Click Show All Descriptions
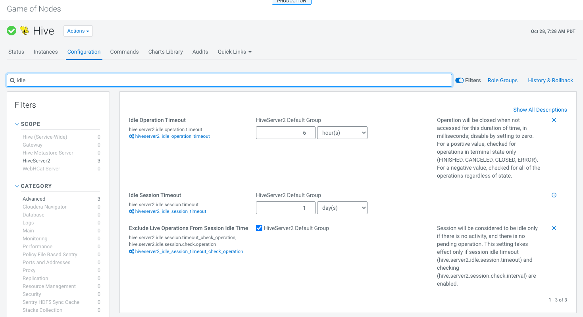Viewport: 583px width, 317px height. (x=540, y=110)
